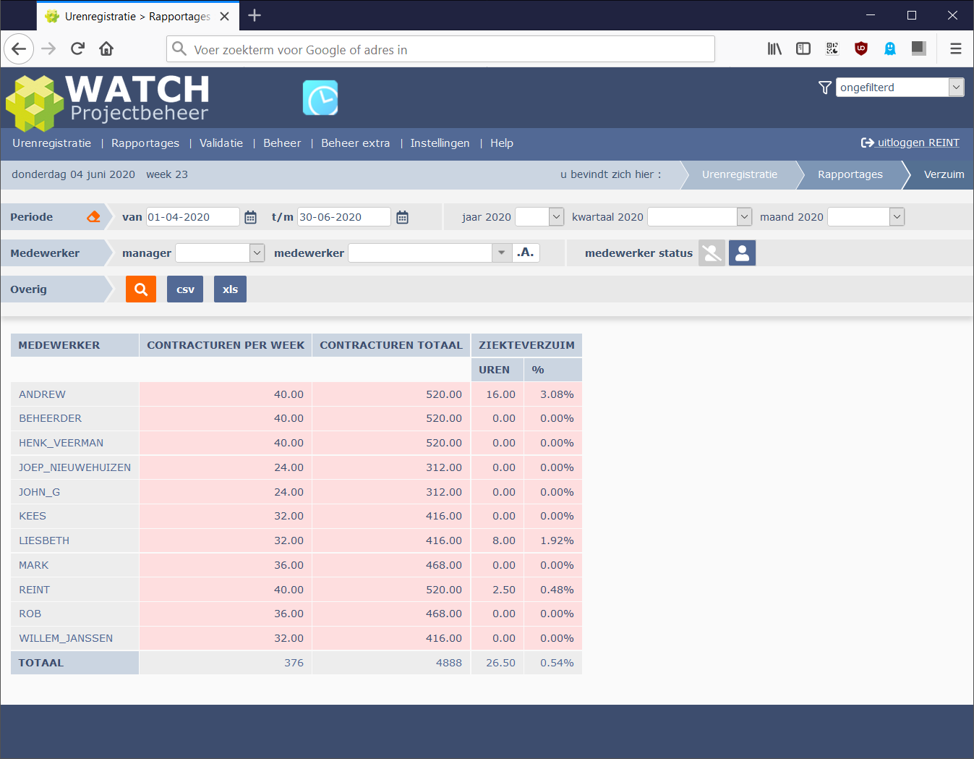Open employee HENK_VEERMAN row
The height and width of the screenshot is (759, 974).
click(x=61, y=443)
